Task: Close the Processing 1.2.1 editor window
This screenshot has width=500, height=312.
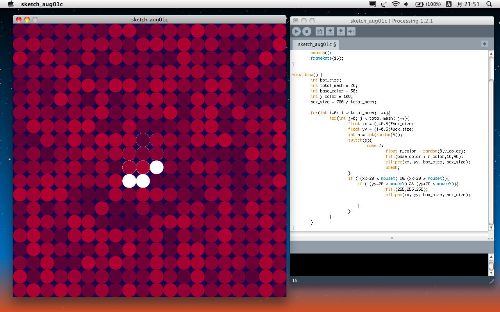Action: [x=296, y=21]
